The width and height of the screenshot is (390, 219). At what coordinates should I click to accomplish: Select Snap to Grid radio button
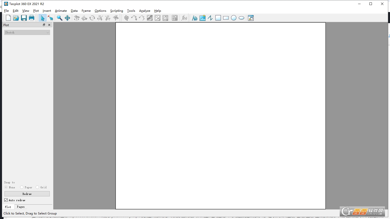click(37, 187)
